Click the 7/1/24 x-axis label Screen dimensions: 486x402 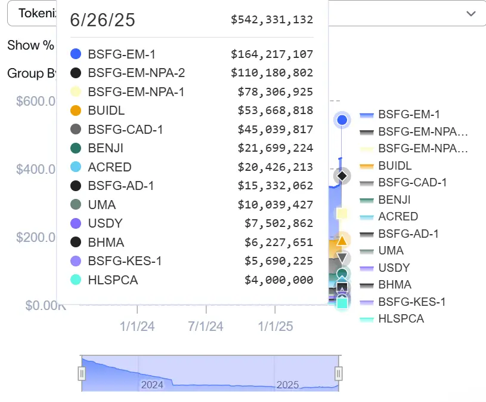pyautogui.click(x=206, y=326)
